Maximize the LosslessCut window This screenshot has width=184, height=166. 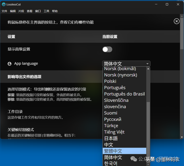[167, 4]
